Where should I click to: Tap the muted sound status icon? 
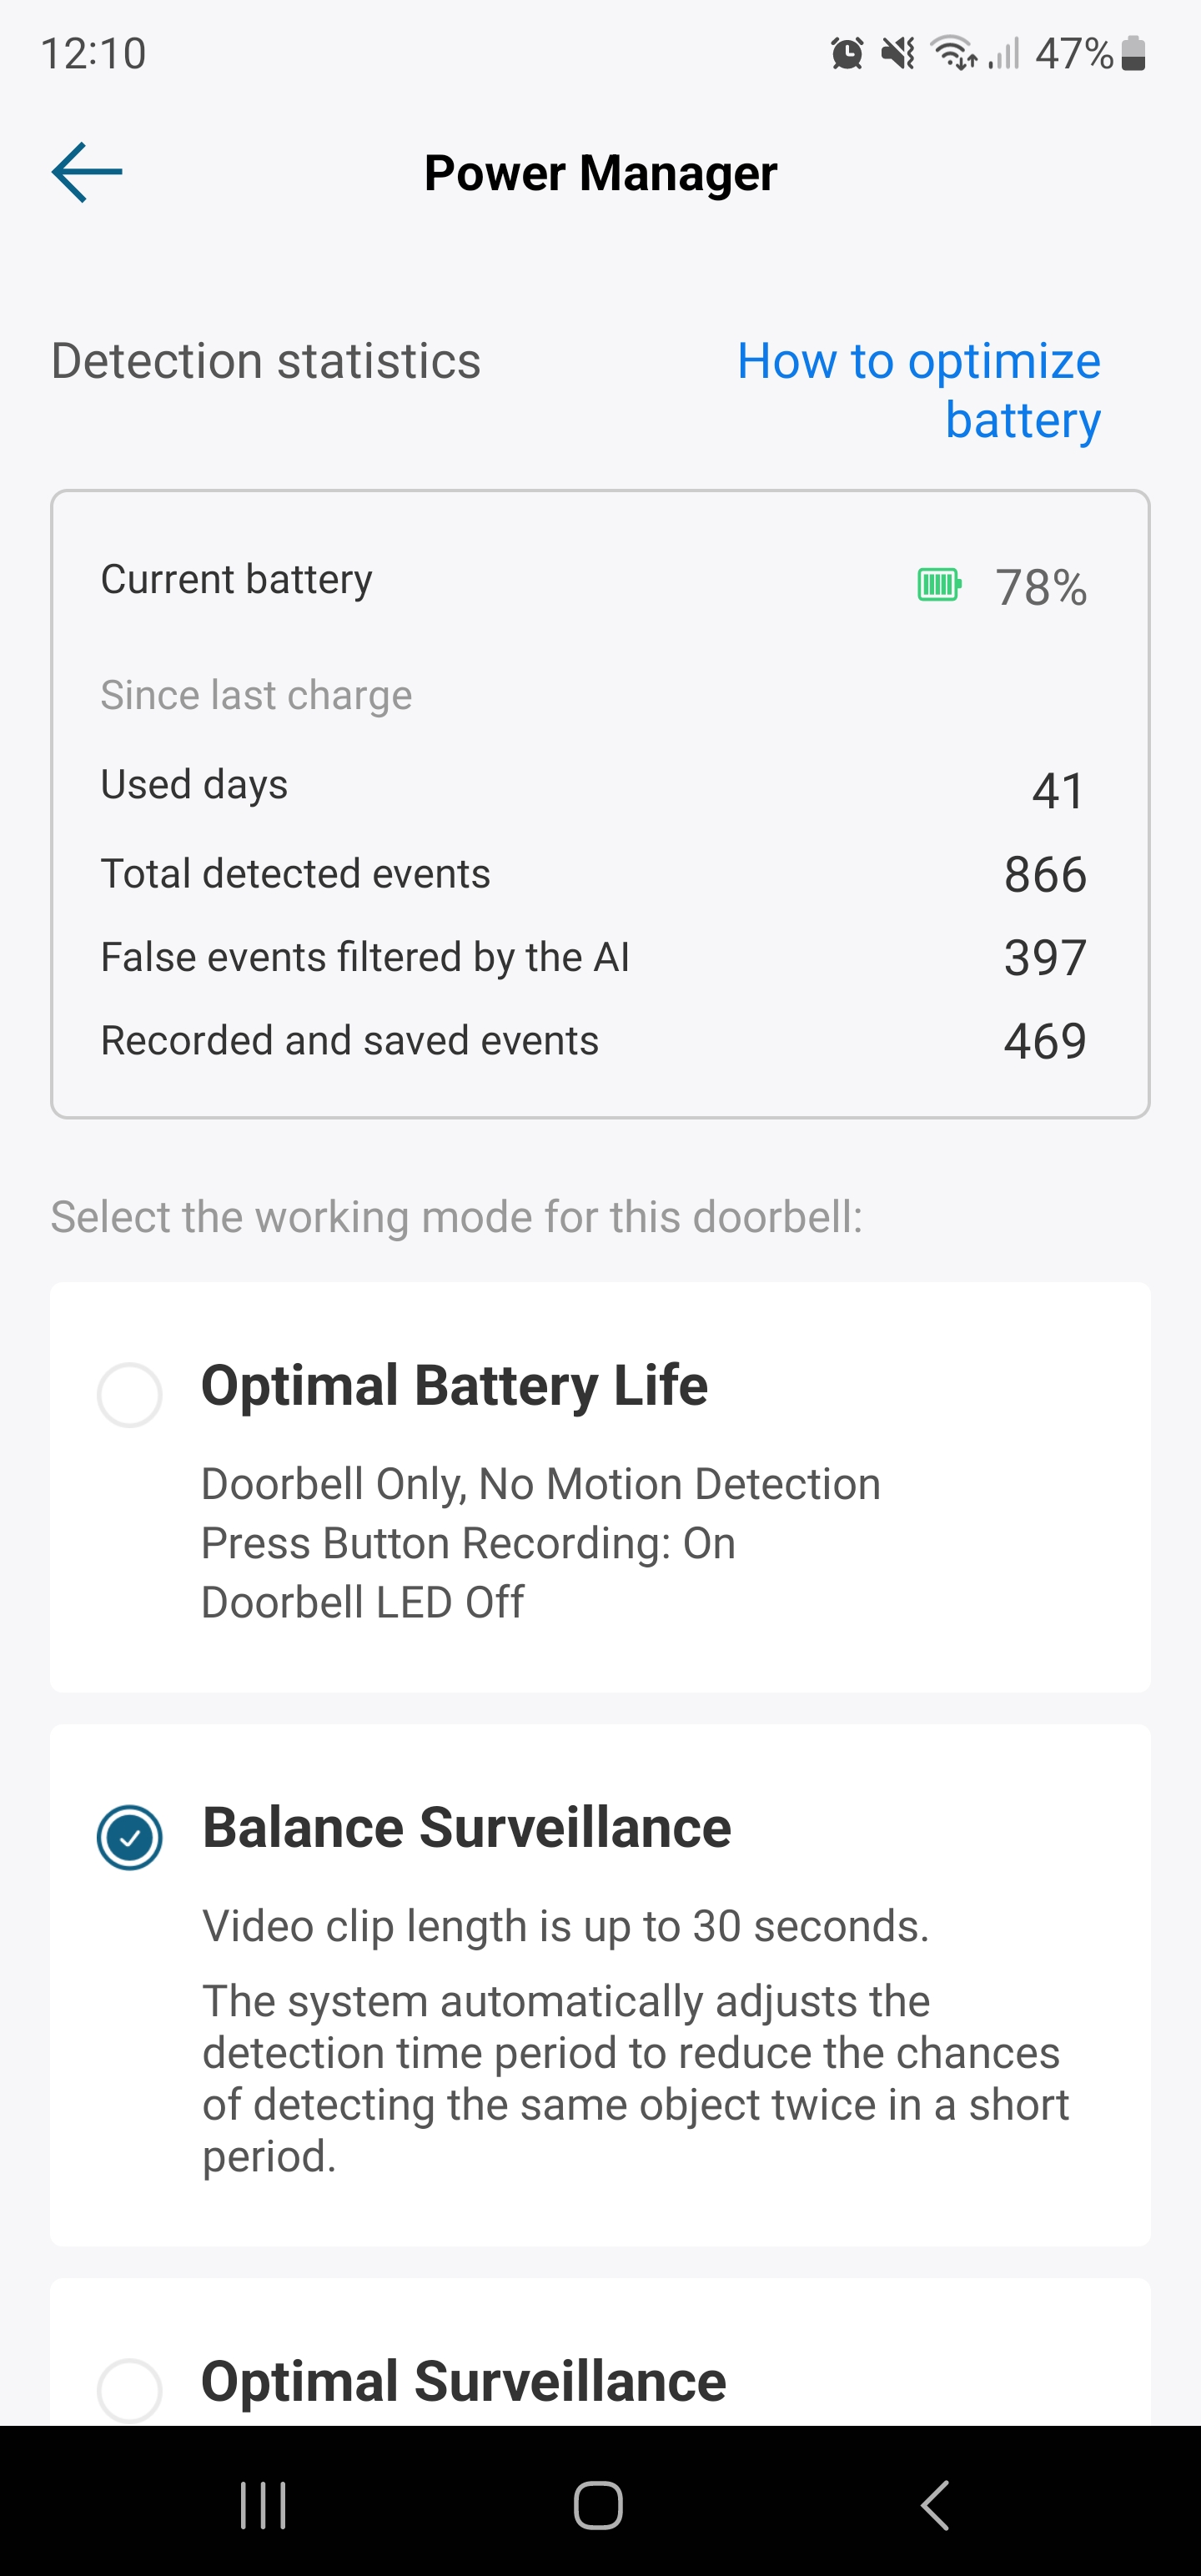[898, 53]
